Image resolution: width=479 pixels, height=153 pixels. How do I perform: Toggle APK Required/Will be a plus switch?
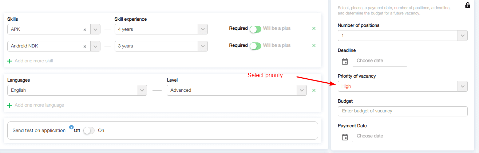click(x=256, y=29)
